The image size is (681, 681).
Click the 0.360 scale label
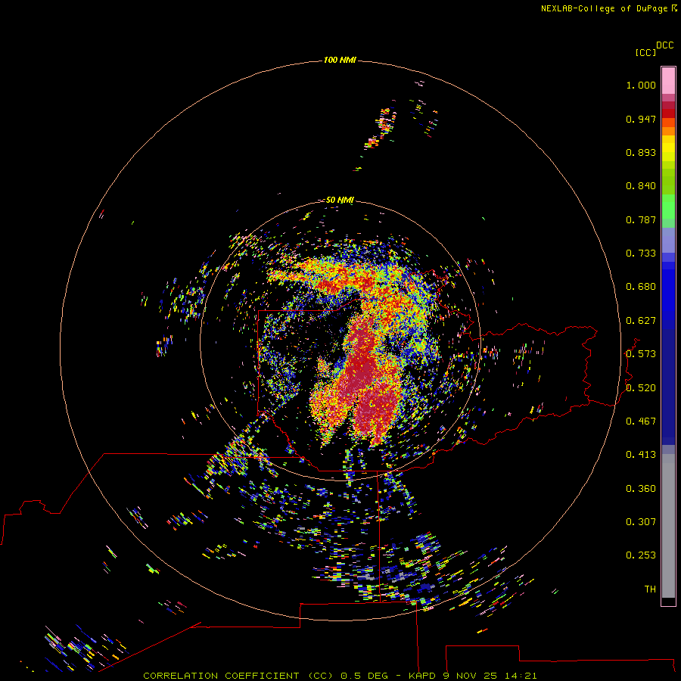[641, 489]
